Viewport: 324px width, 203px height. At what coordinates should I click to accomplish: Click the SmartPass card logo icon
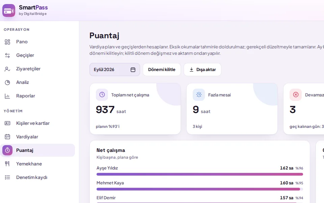tap(9, 10)
